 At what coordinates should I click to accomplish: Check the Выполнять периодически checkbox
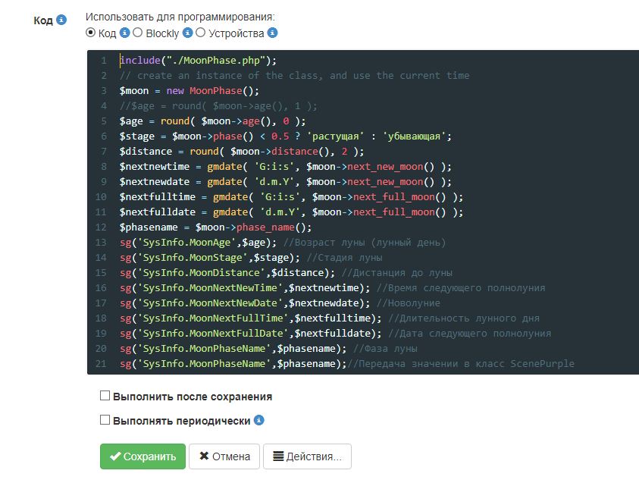[x=103, y=419]
